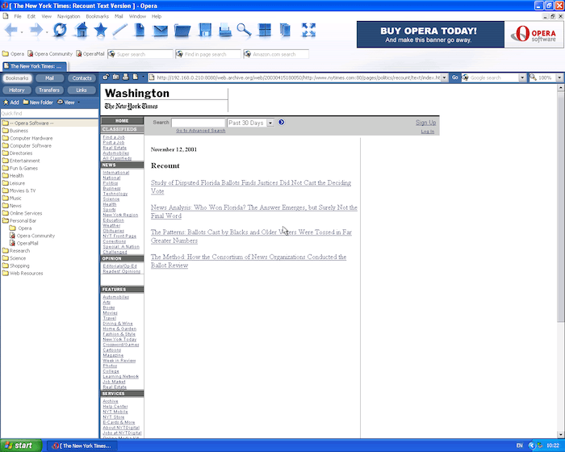The image size is (565, 452).
Task: Click the Quick find field in bookmarks
Action: 49,113
